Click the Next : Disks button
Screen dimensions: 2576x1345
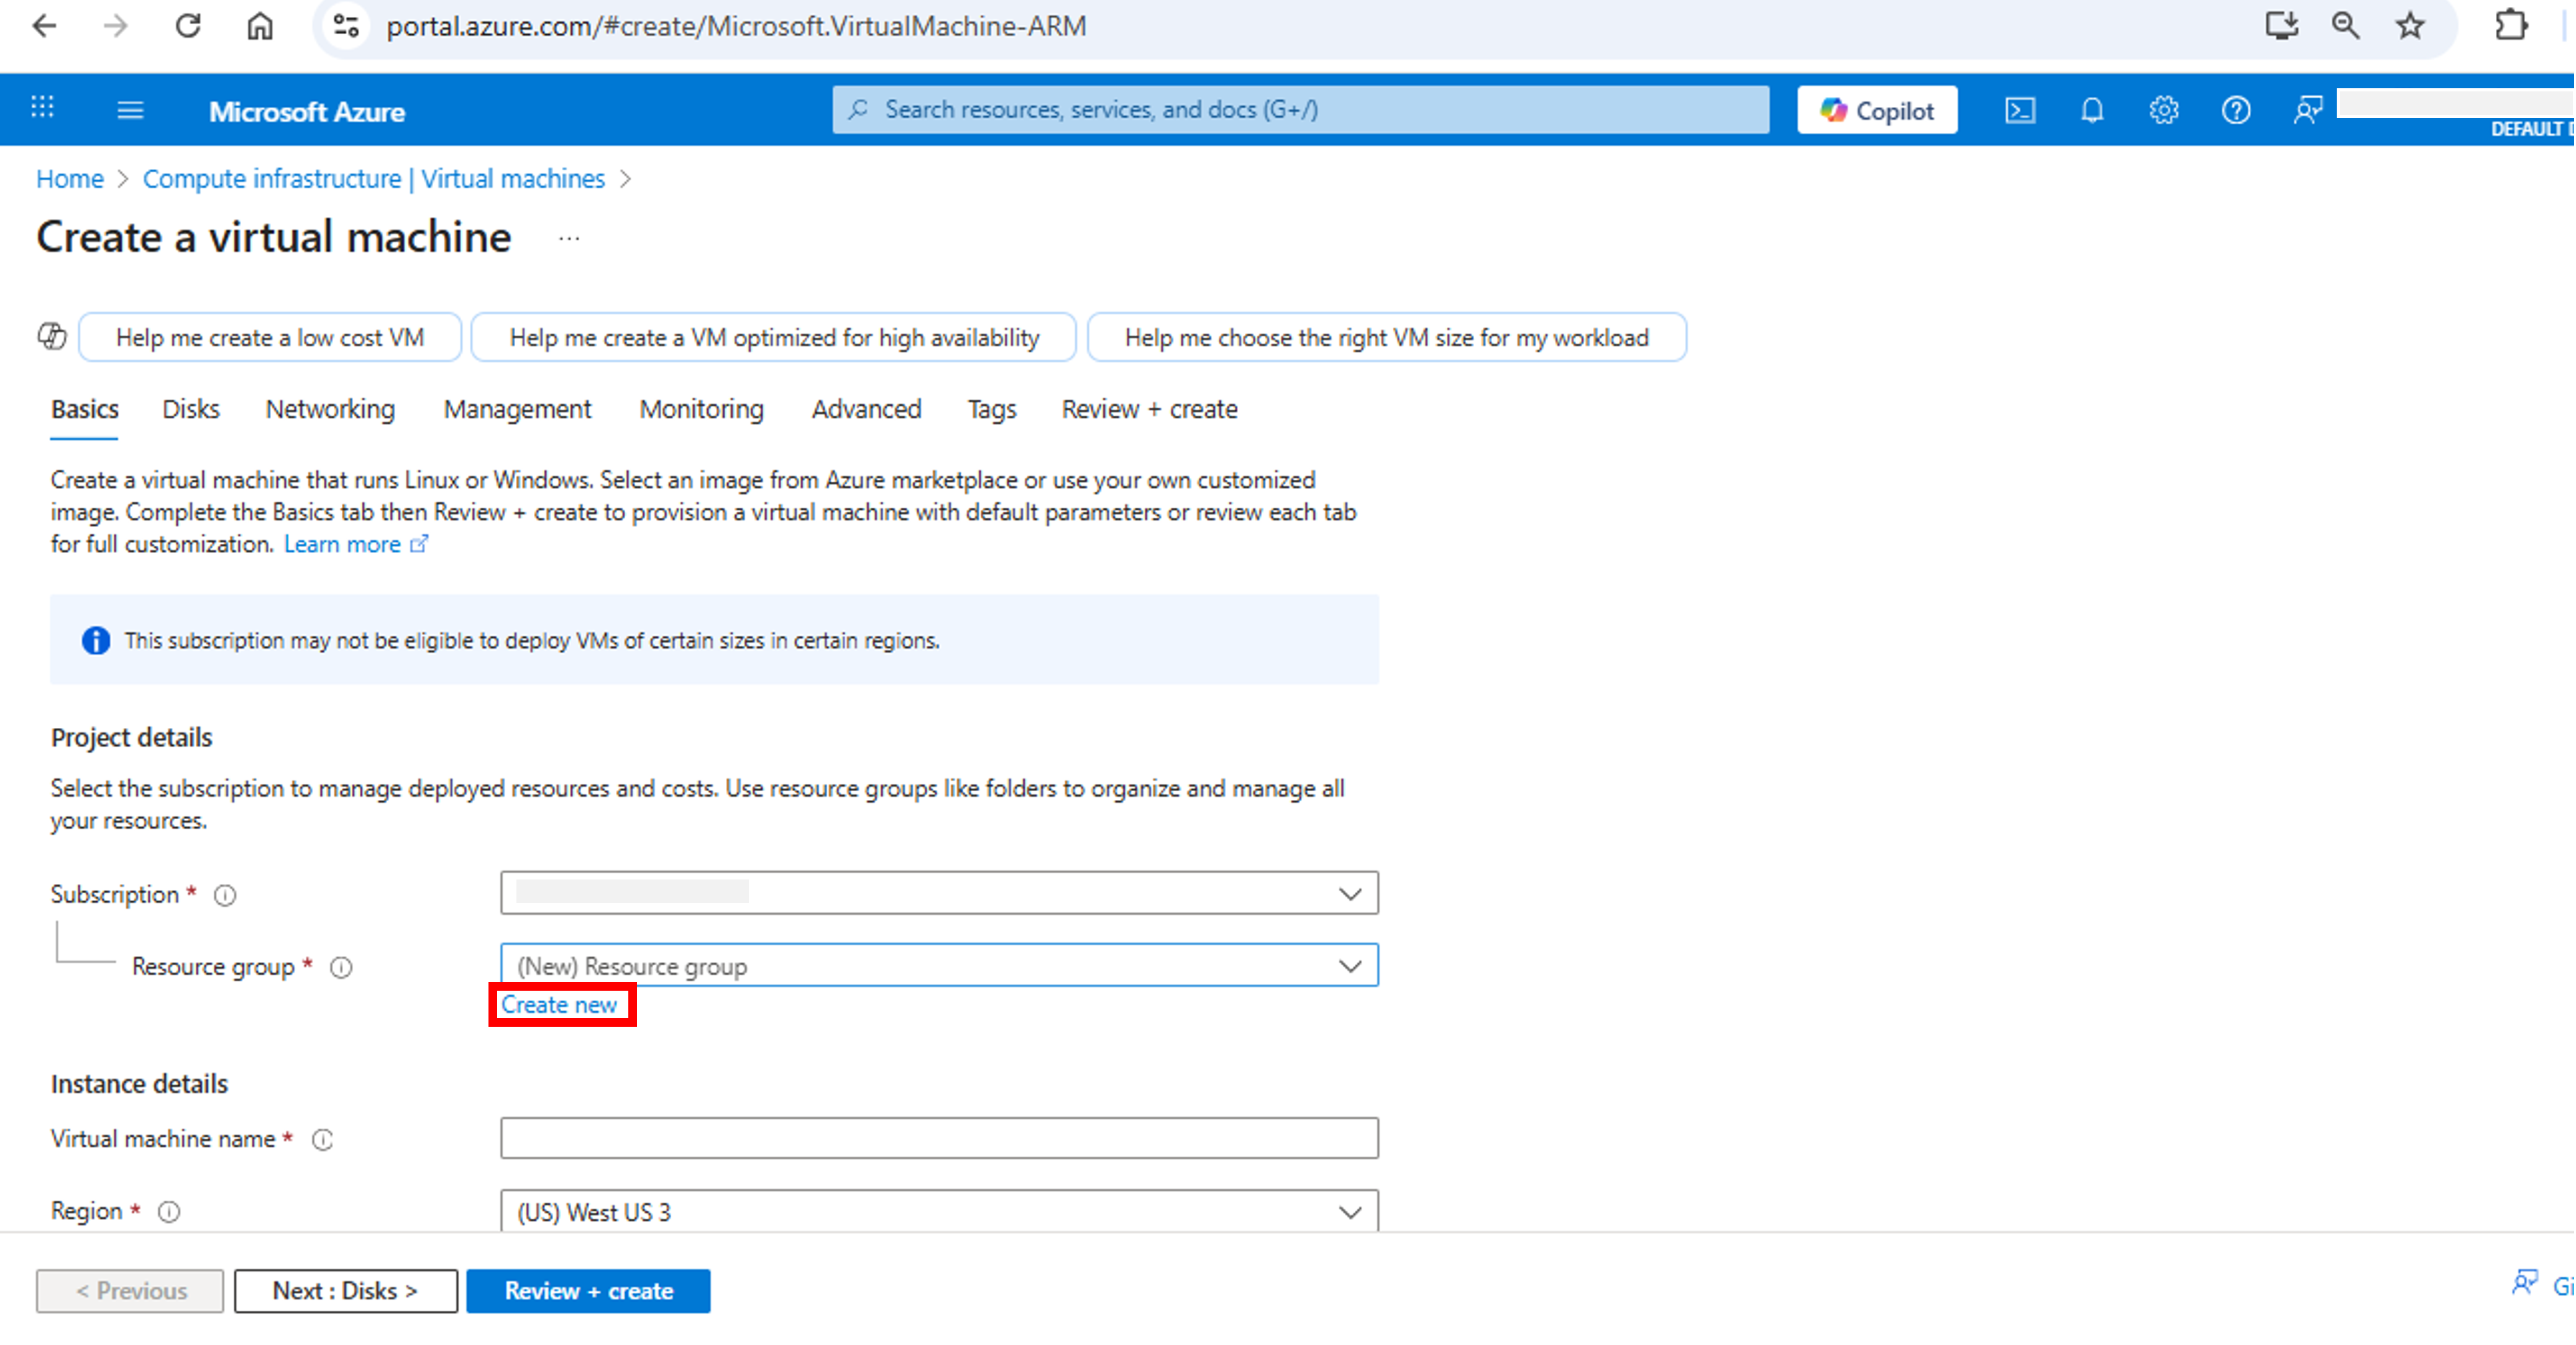(x=345, y=1291)
